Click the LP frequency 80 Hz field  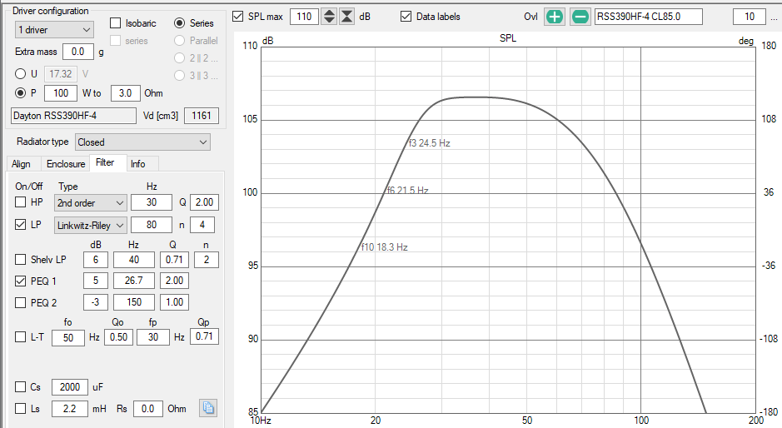[151, 225]
